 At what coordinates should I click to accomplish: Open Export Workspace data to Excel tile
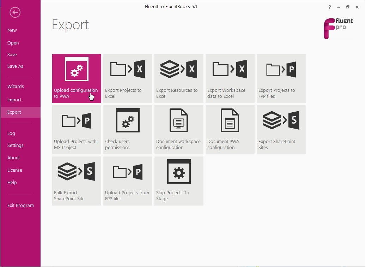[x=230, y=78]
